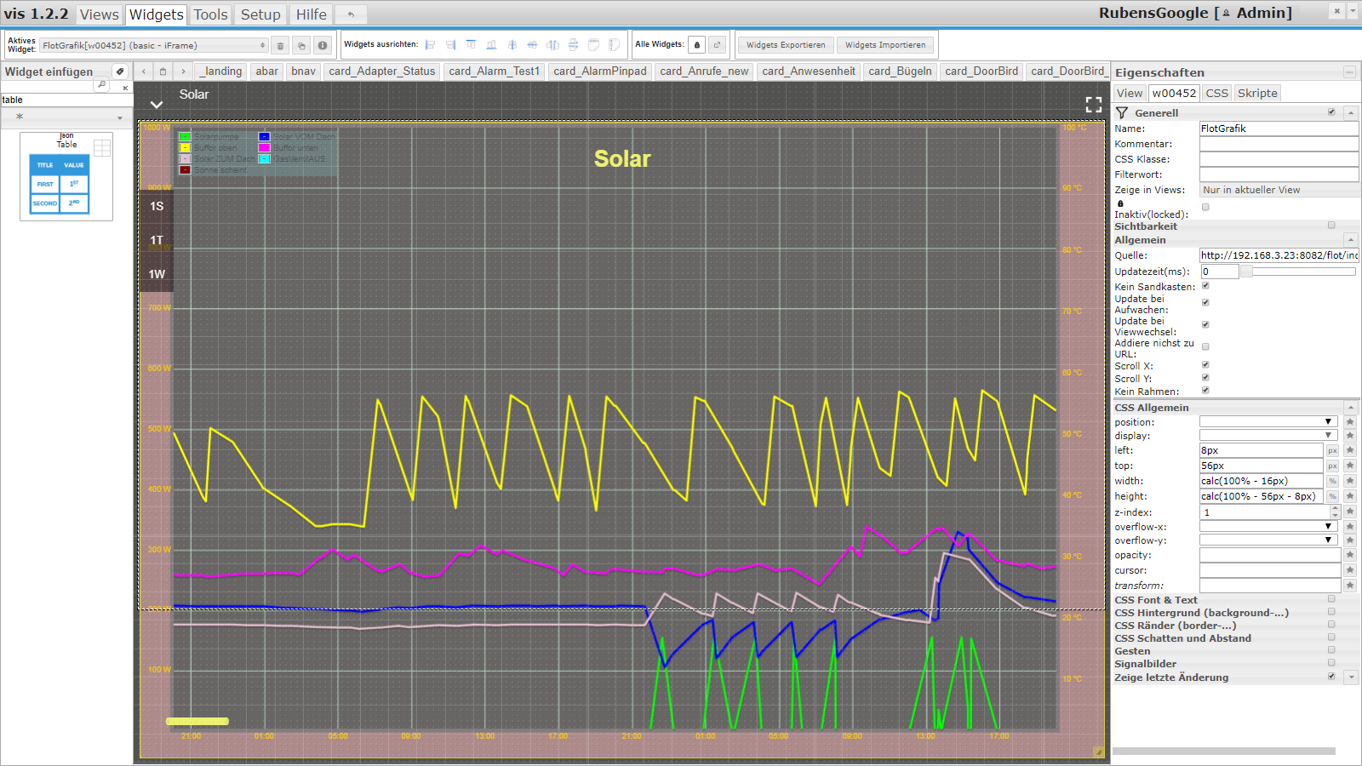Toggle the Kein Sandkasten checkbox
The height and width of the screenshot is (766, 1362).
pyautogui.click(x=1205, y=286)
